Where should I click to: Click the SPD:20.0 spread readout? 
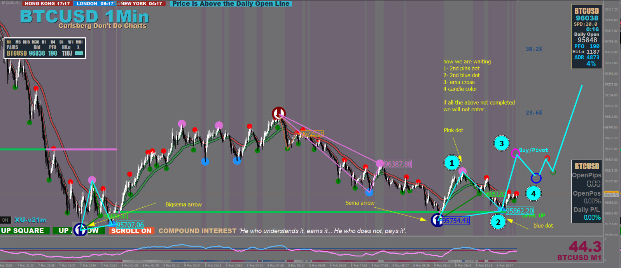pyautogui.click(x=586, y=24)
